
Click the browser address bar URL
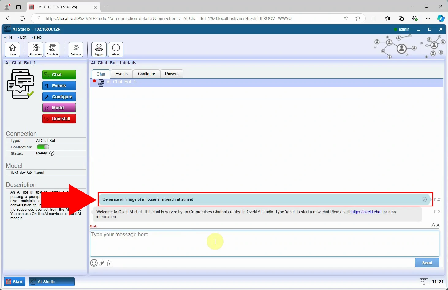pos(169,18)
